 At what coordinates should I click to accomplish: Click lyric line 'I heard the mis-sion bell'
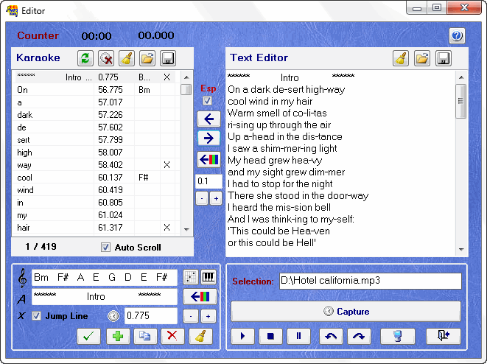(279, 208)
